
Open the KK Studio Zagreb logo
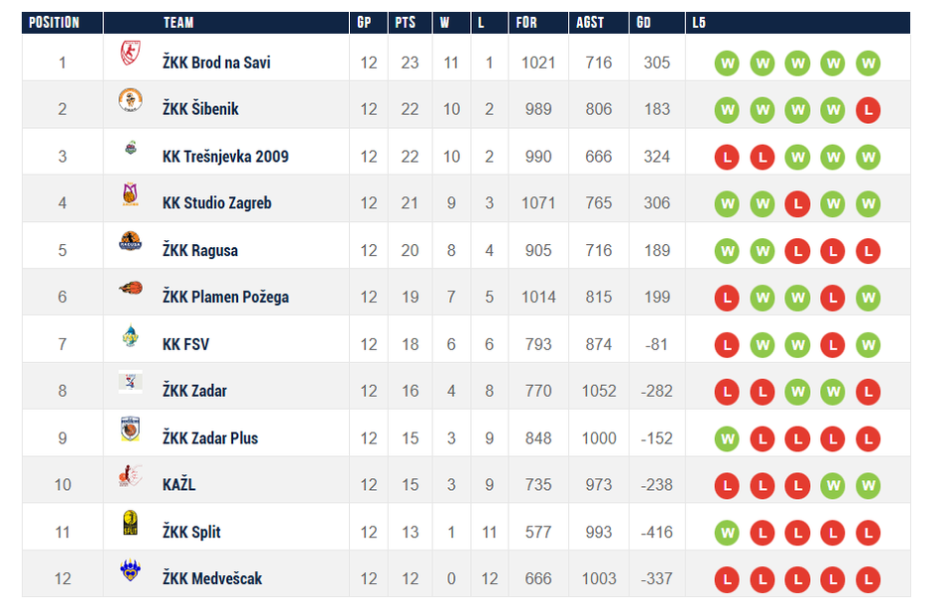[x=130, y=195]
